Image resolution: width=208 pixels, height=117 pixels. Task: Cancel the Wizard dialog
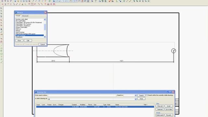point(43,45)
